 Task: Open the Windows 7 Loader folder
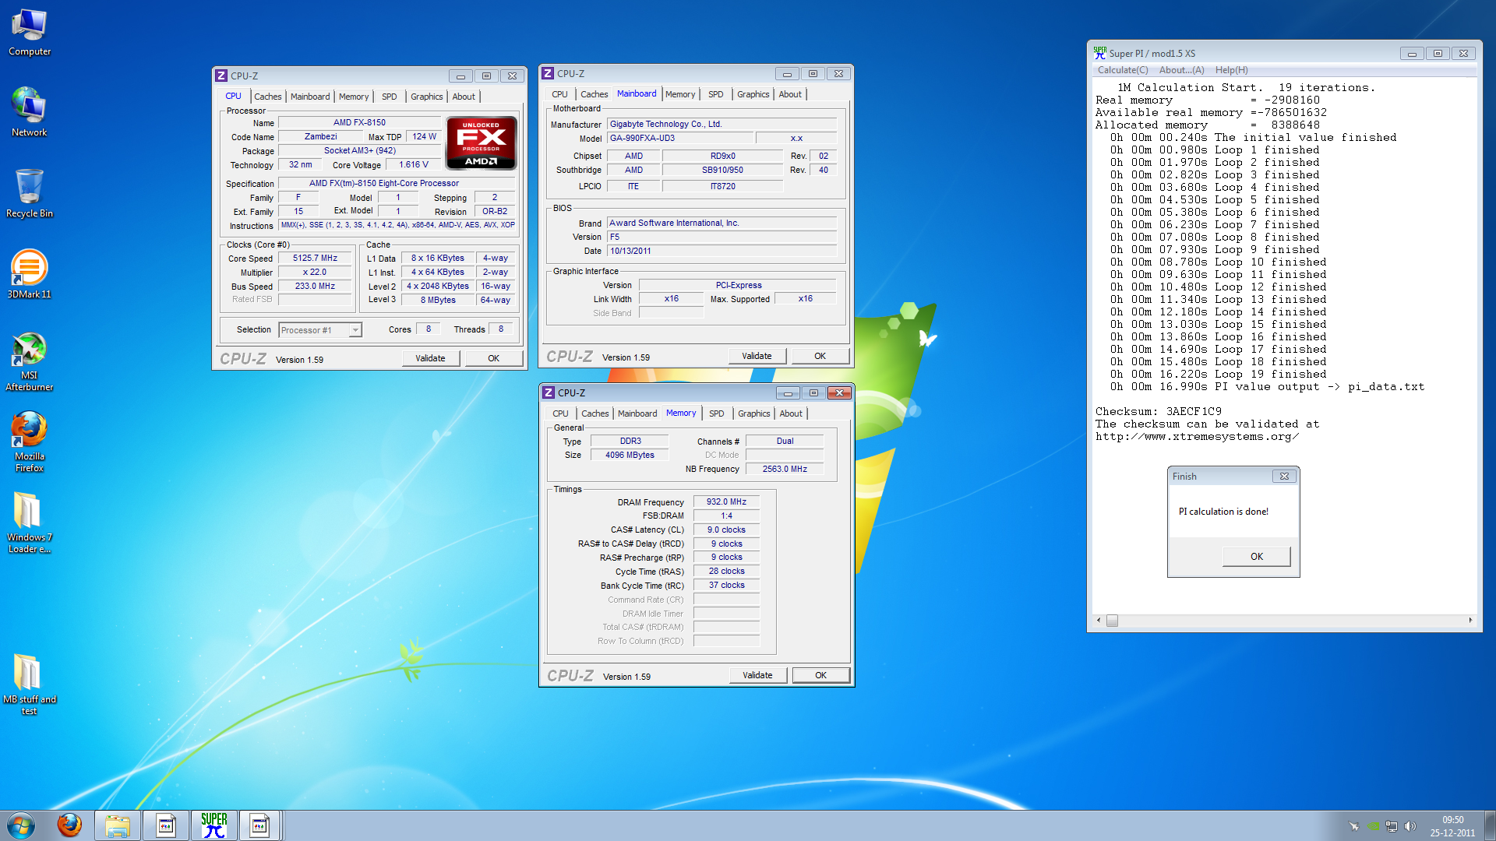tap(30, 523)
